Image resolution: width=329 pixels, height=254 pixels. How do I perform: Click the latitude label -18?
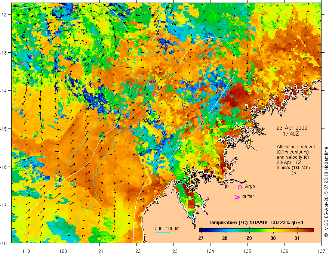(4, 243)
